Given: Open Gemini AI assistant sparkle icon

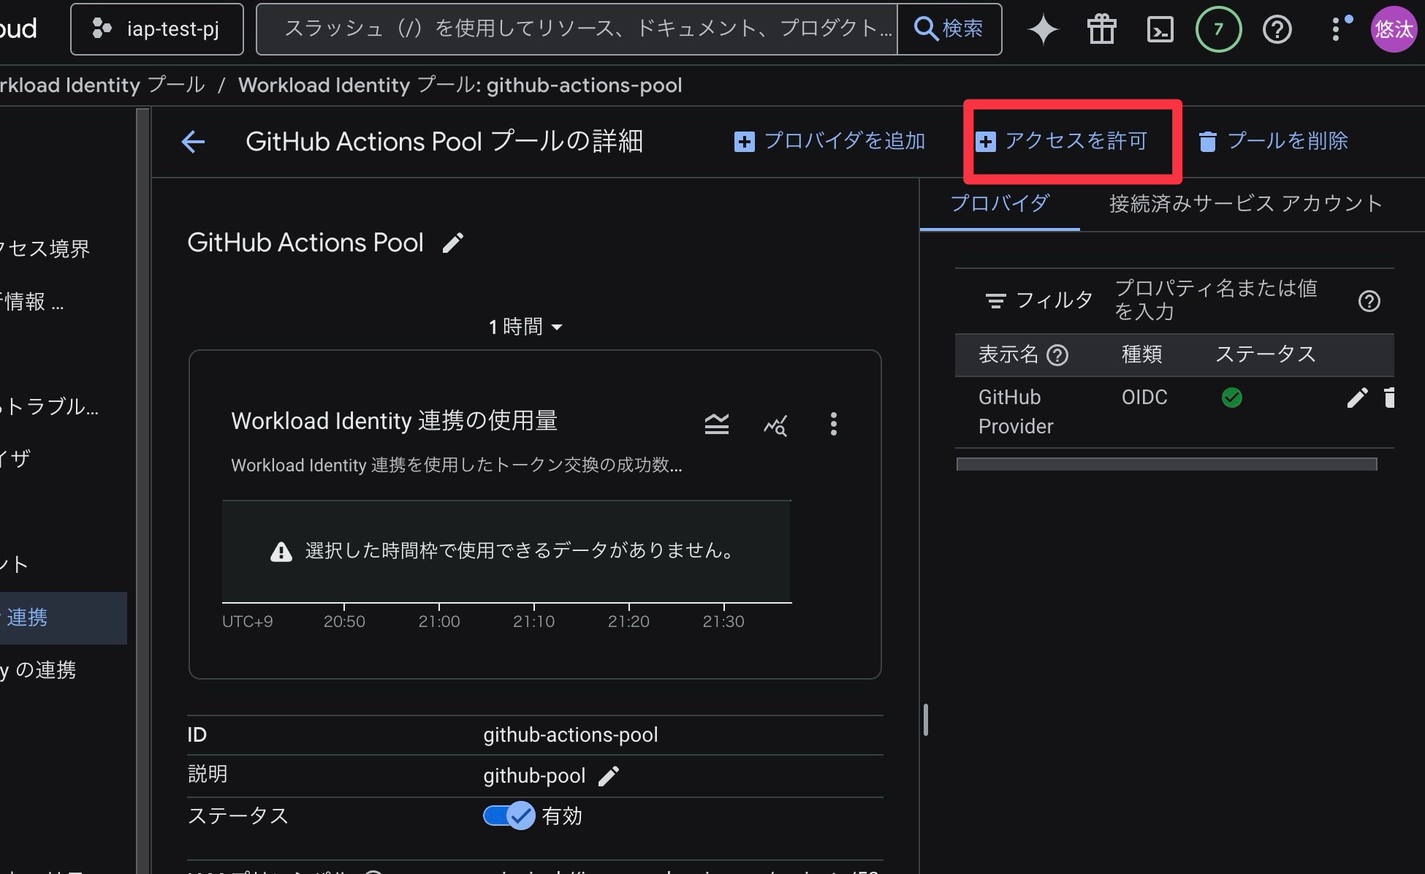Looking at the screenshot, I should pos(1043,30).
